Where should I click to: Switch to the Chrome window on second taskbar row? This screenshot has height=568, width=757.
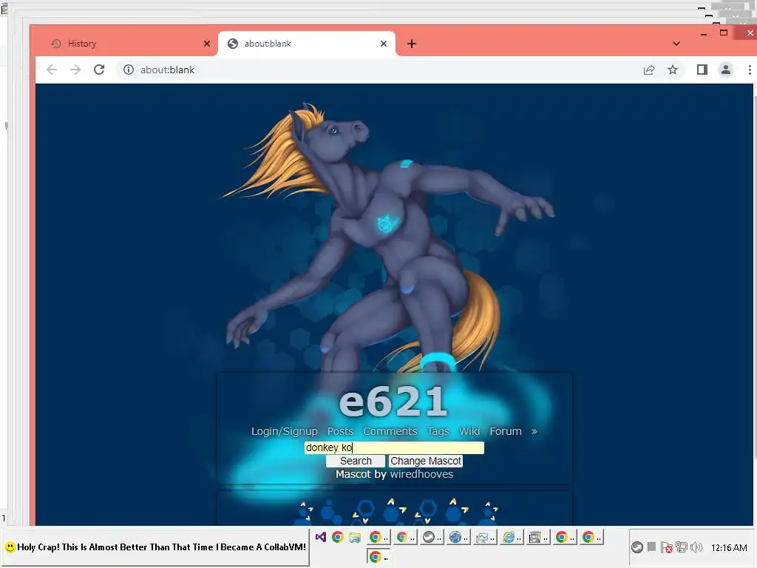(379, 557)
